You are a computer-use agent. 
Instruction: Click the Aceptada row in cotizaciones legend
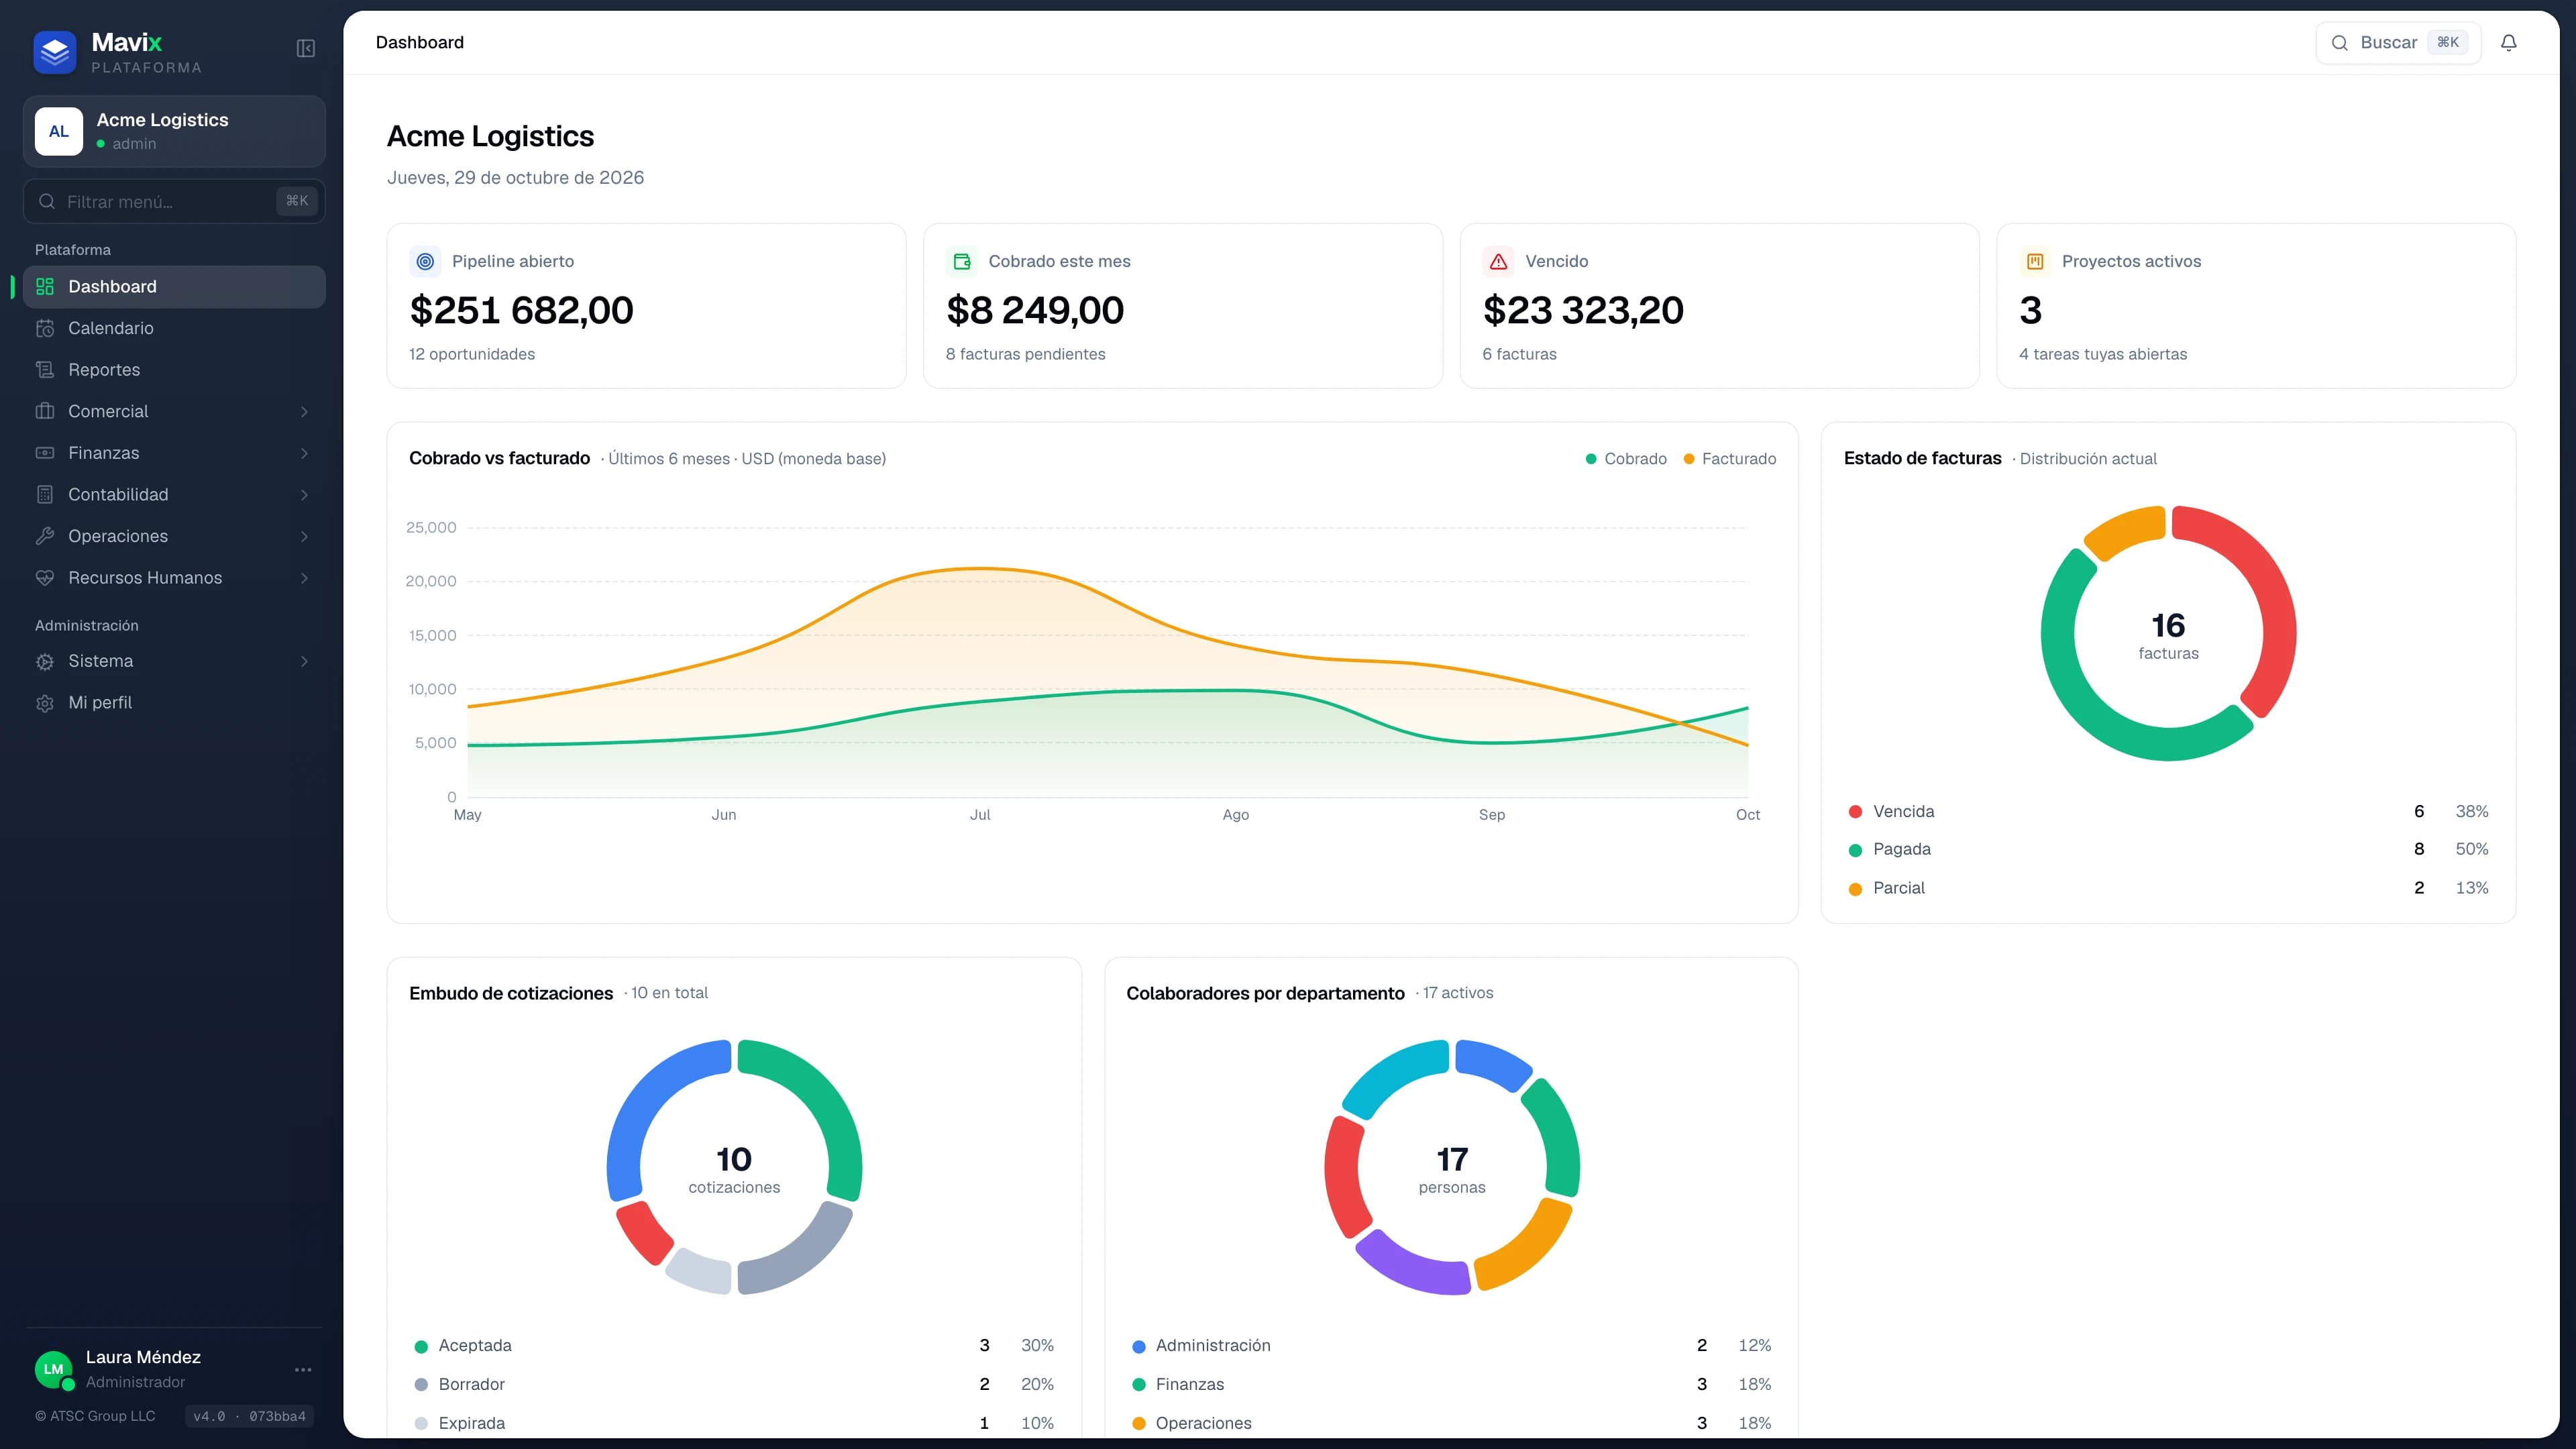tap(734, 1346)
